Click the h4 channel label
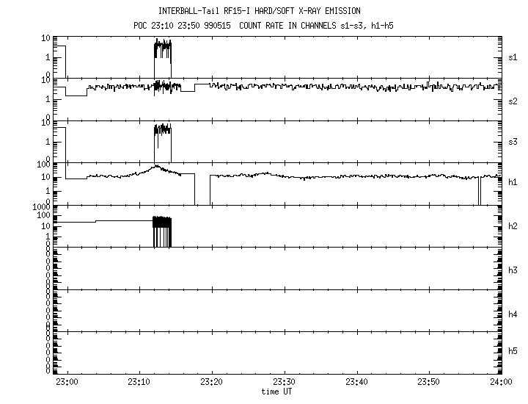 (x=513, y=314)
